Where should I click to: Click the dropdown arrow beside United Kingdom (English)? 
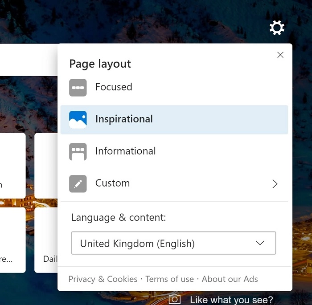tap(260, 243)
